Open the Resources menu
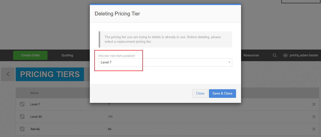 click(251, 55)
